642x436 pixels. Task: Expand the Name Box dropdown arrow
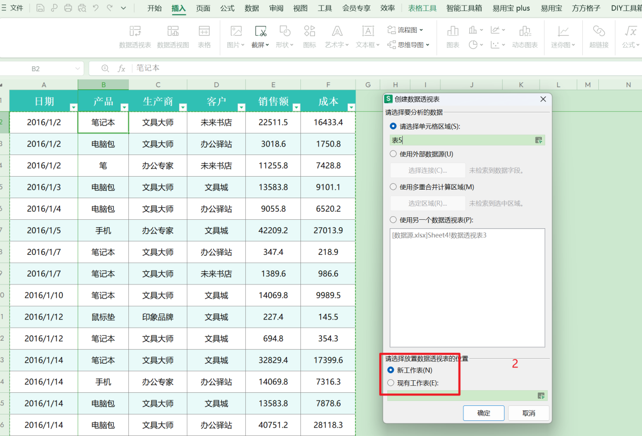[x=78, y=69]
